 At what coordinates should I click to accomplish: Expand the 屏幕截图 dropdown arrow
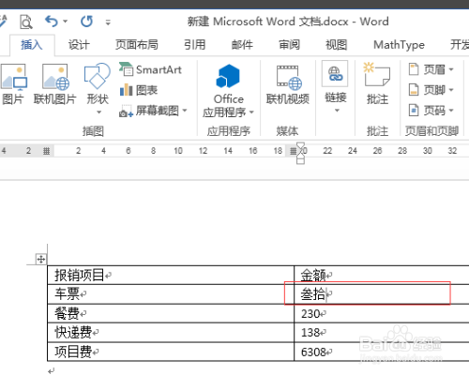pyautogui.click(x=185, y=111)
